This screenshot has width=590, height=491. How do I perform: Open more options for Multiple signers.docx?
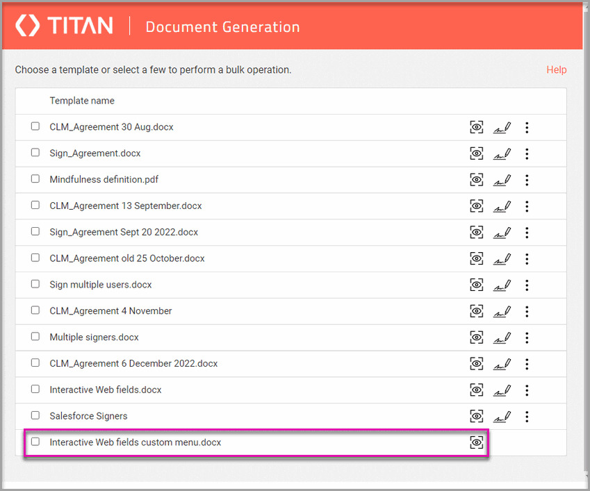(527, 338)
